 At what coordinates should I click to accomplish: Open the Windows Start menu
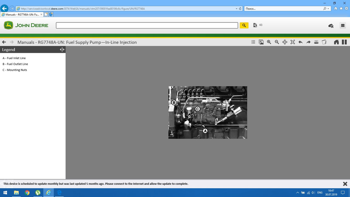(5, 193)
